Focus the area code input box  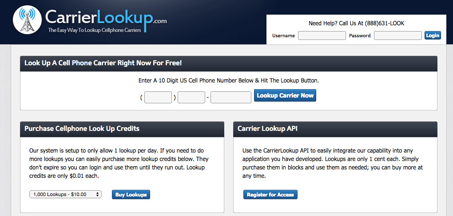[158, 97]
